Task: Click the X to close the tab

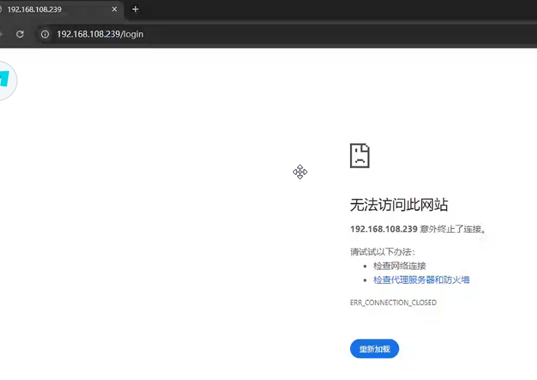Action: click(114, 10)
